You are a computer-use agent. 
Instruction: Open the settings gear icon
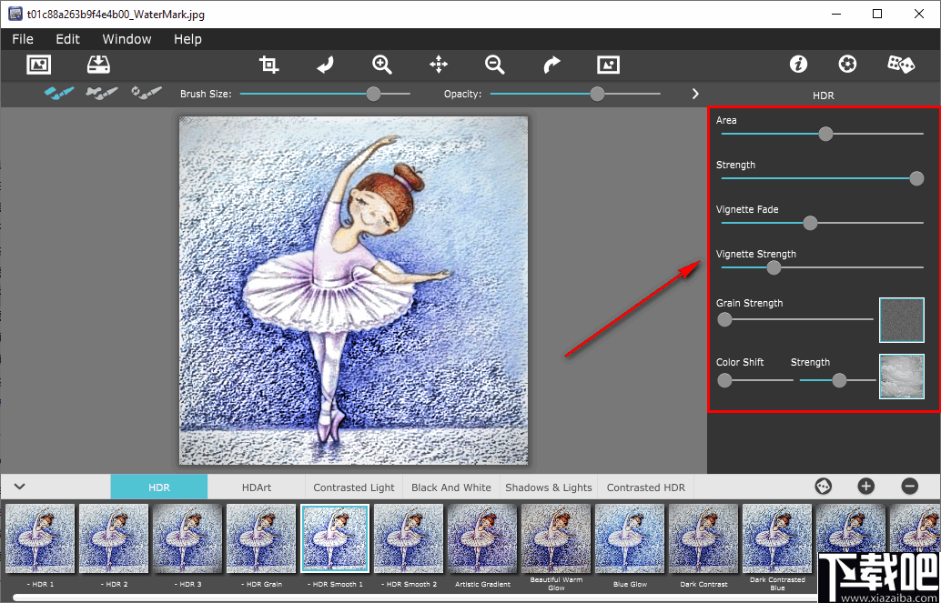coord(847,65)
